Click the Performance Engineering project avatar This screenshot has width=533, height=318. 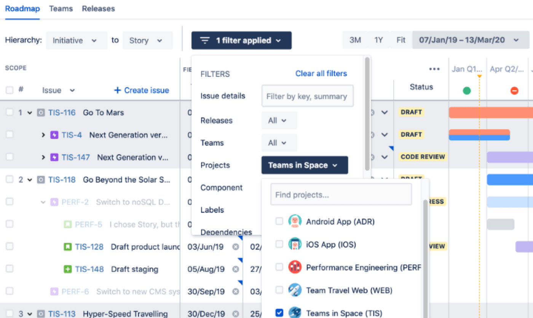295,267
